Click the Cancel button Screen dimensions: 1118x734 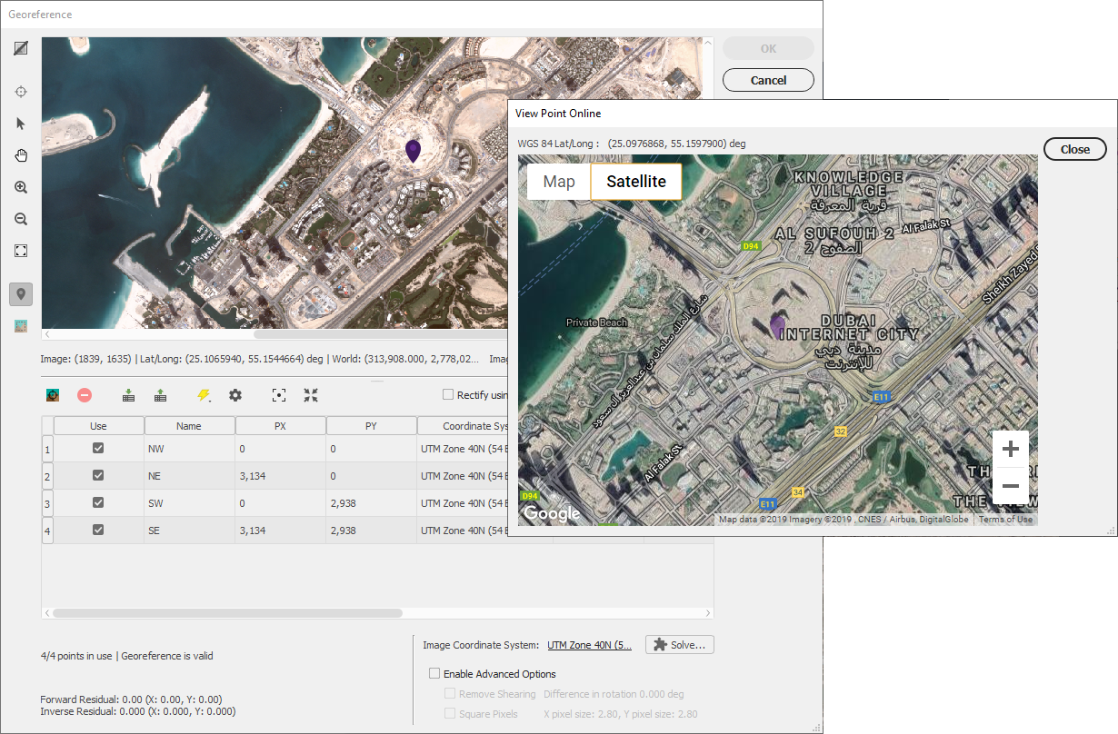click(x=768, y=80)
